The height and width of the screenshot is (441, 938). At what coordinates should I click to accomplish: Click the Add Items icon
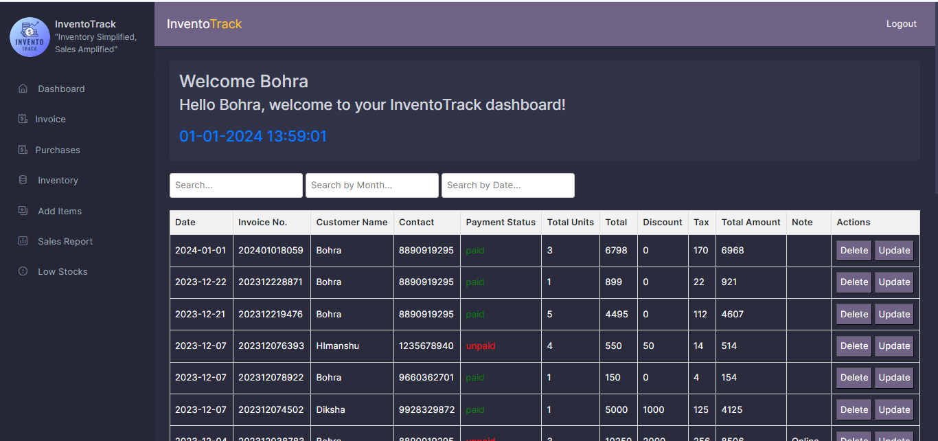(23, 211)
